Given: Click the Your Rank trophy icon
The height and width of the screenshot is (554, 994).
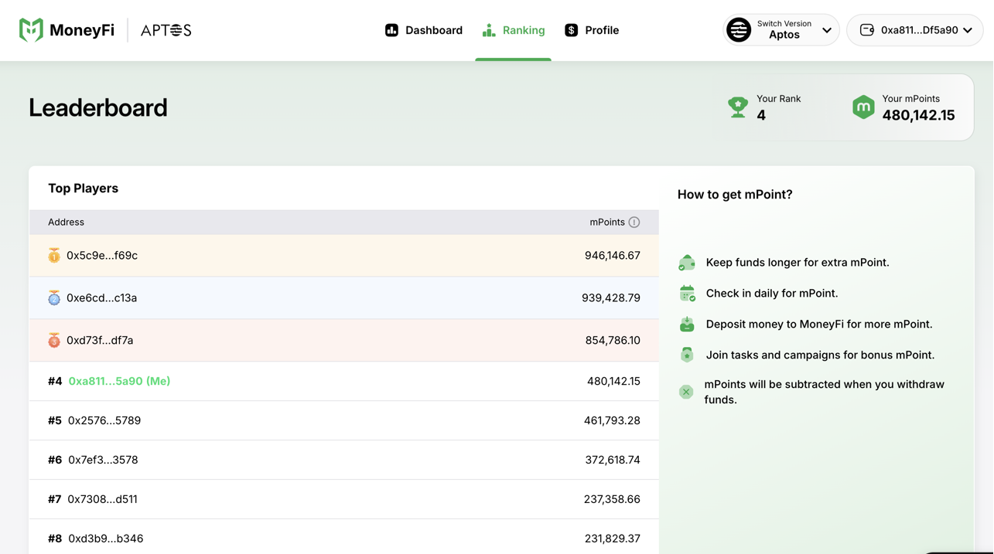Looking at the screenshot, I should tap(738, 107).
